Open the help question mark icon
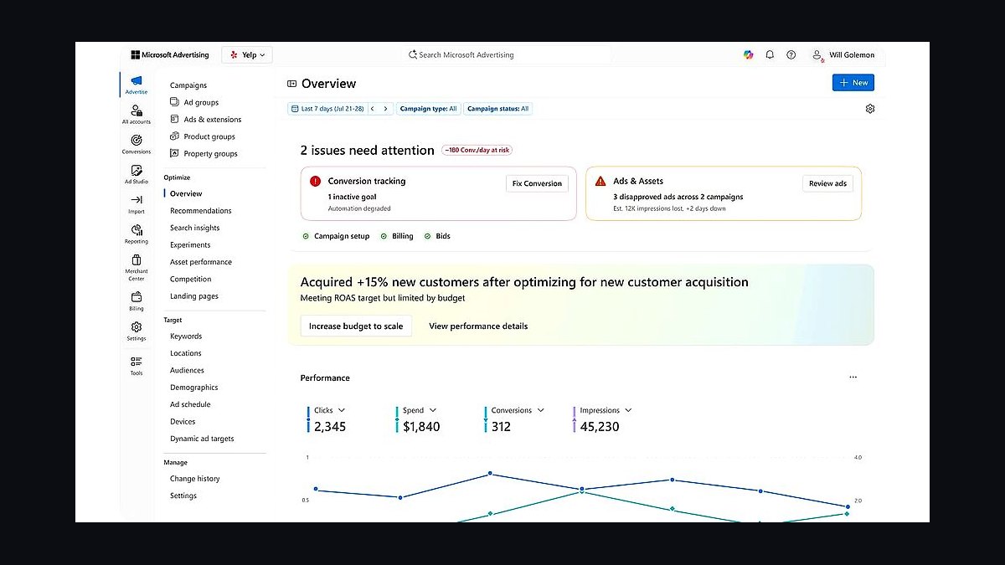1005x565 pixels. pyautogui.click(x=791, y=54)
